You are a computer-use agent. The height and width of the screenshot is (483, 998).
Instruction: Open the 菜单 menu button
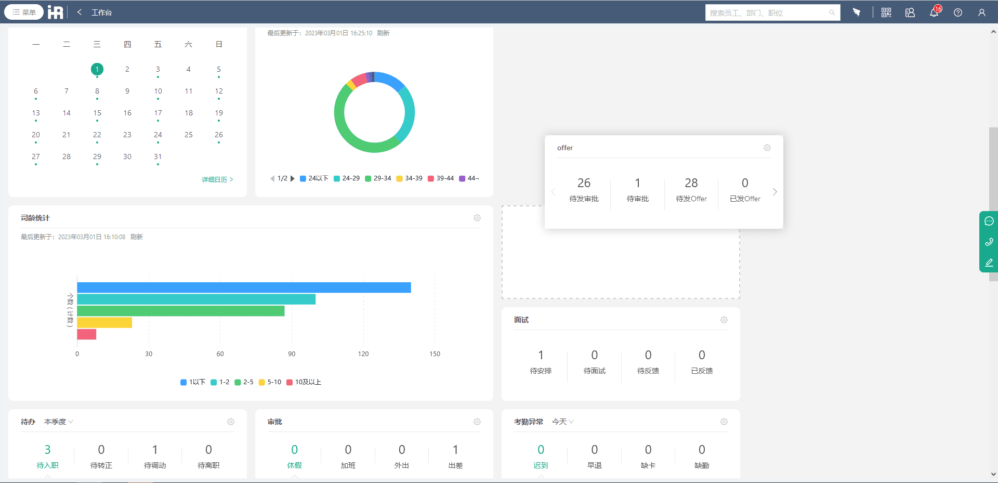[x=24, y=12]
